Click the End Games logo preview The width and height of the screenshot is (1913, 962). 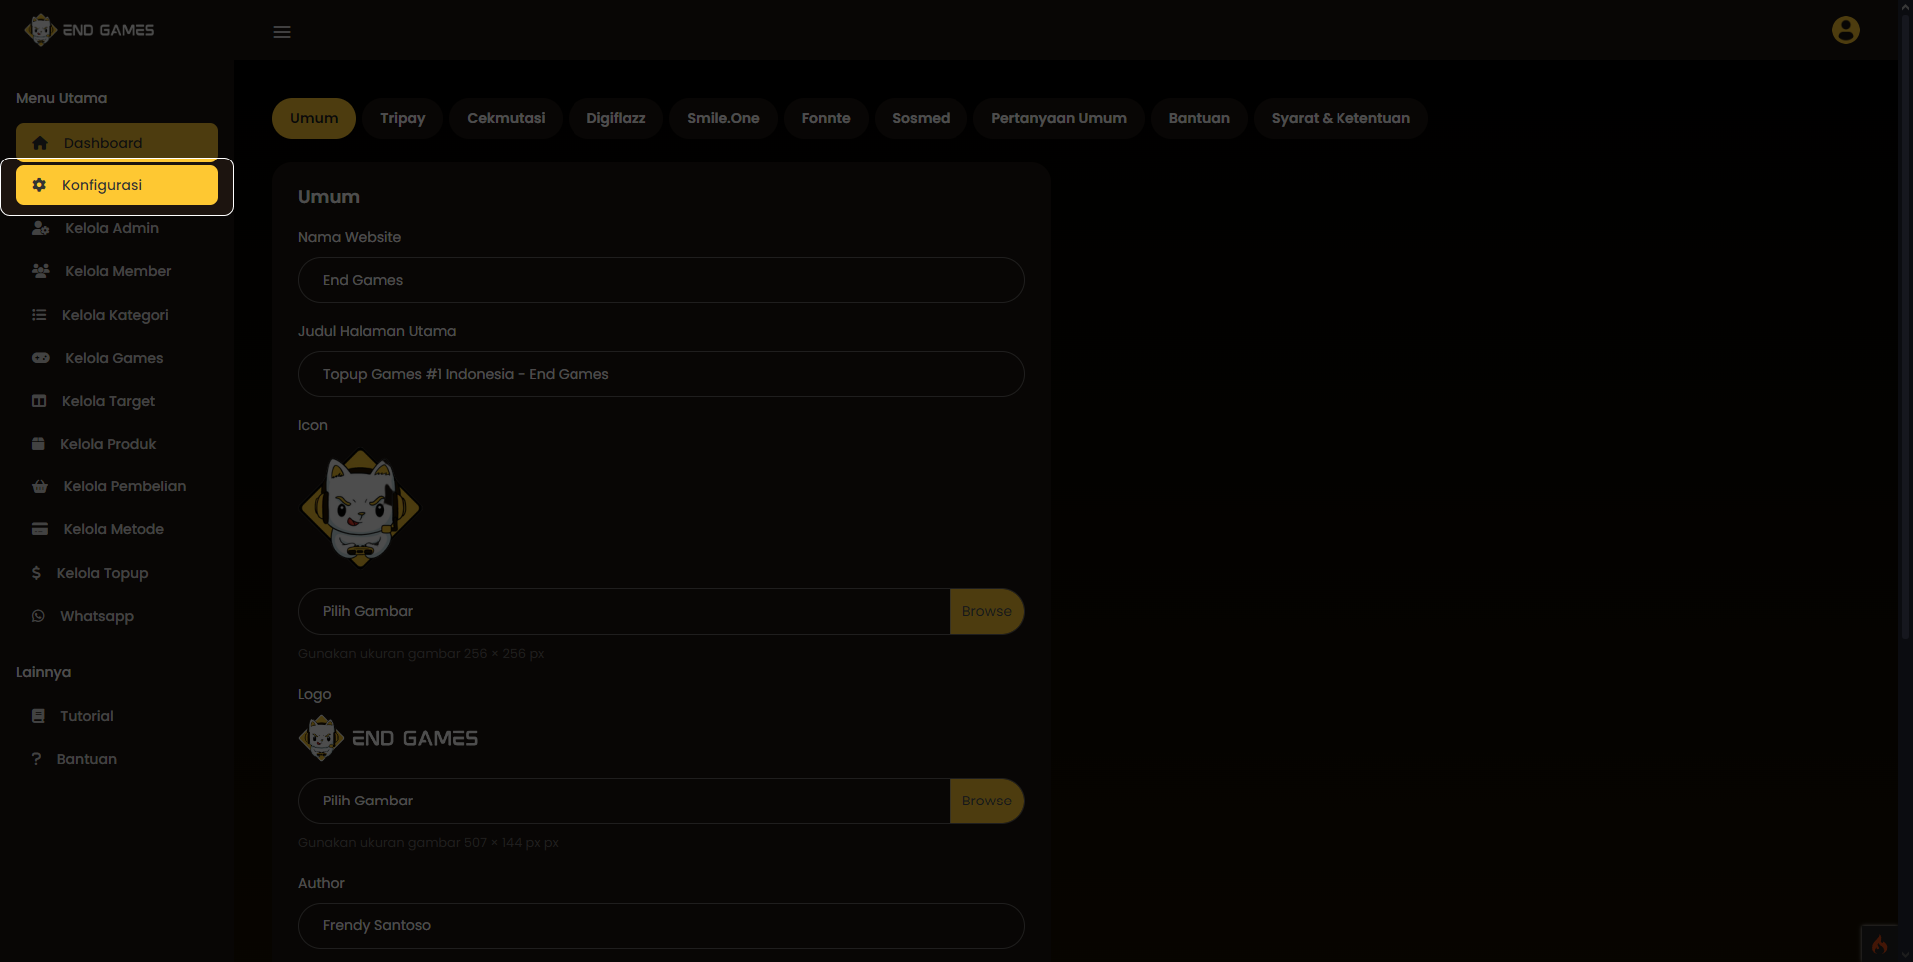point(388,738)
